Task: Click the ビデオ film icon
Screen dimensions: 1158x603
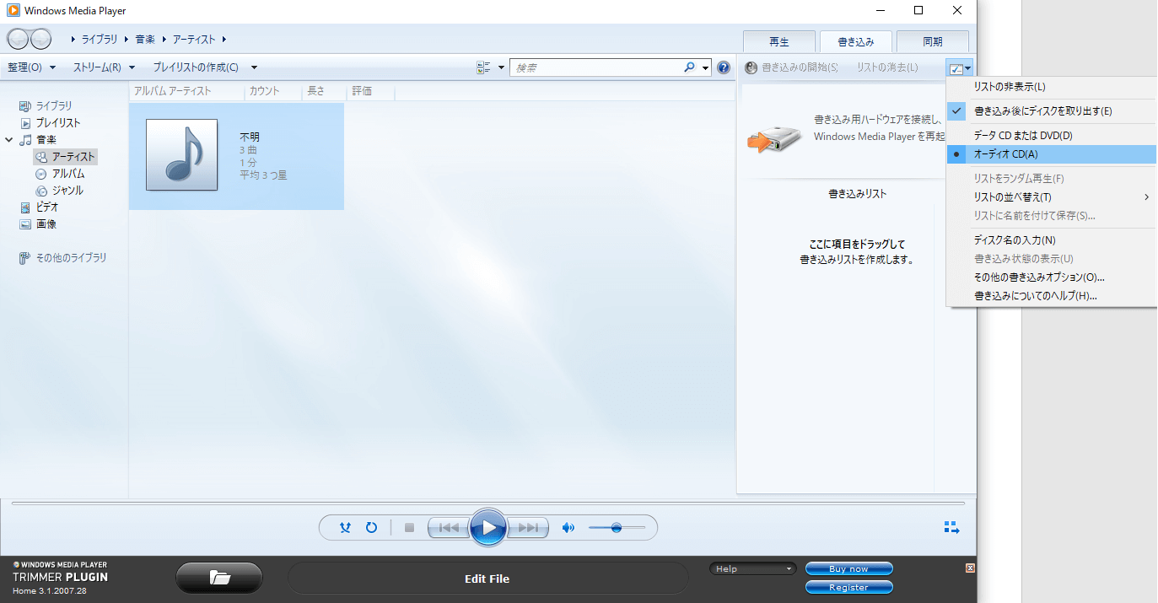Action: click(25, 207)
